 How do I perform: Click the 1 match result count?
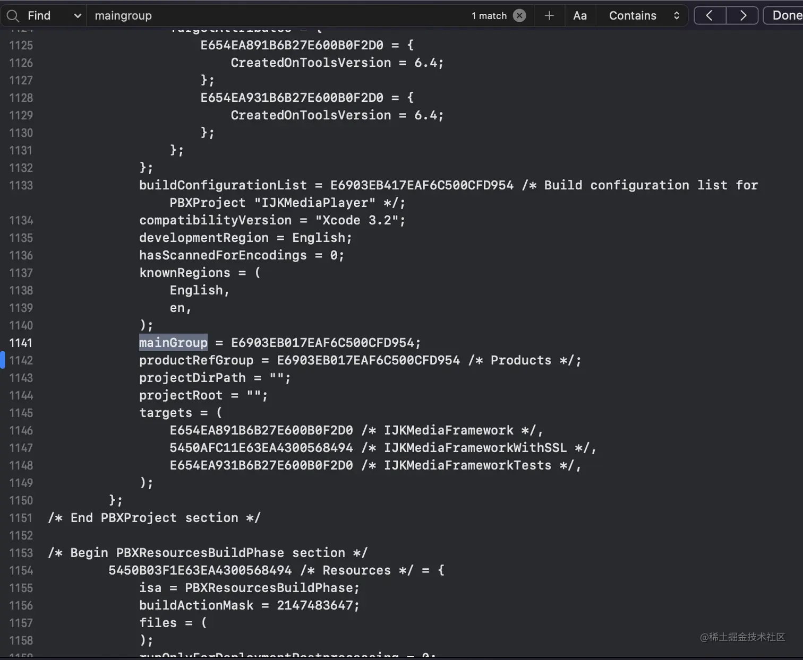tap(489, 16)
